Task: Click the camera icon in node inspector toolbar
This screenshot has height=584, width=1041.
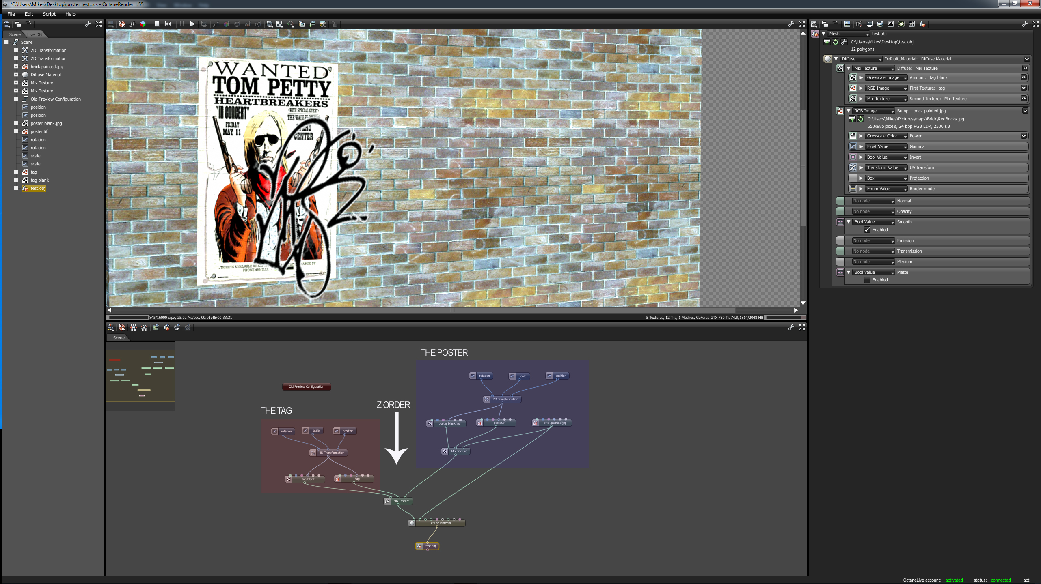Action: (859, 24)
